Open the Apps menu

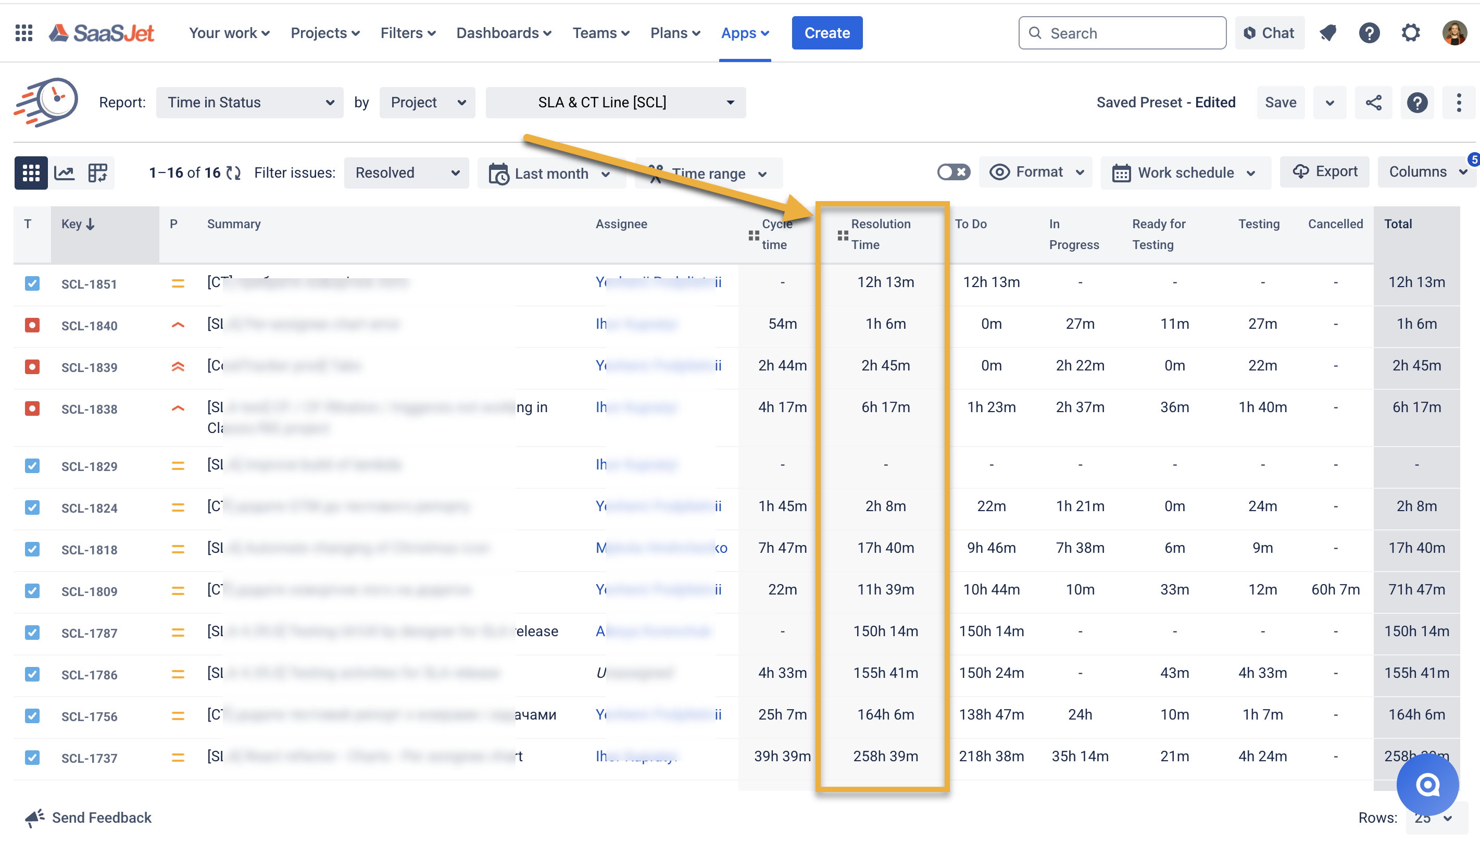click(744, 33)
